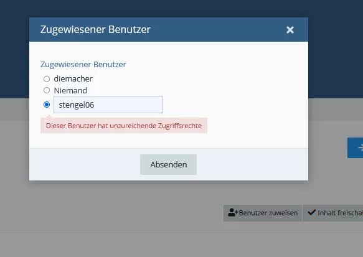Close the Zugewiesener Benutzer dialog with X
363x257 pixels.
(290, 30)
